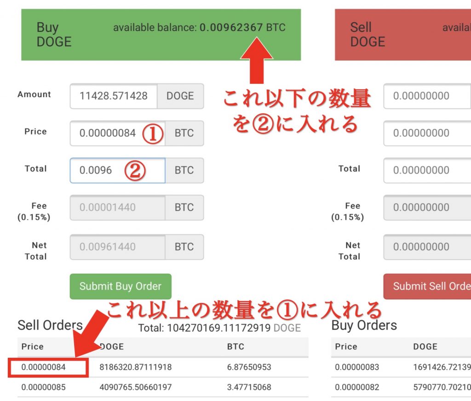Click the Sell Price input field
The image size is (471, 401).
(x=427, y=133)
